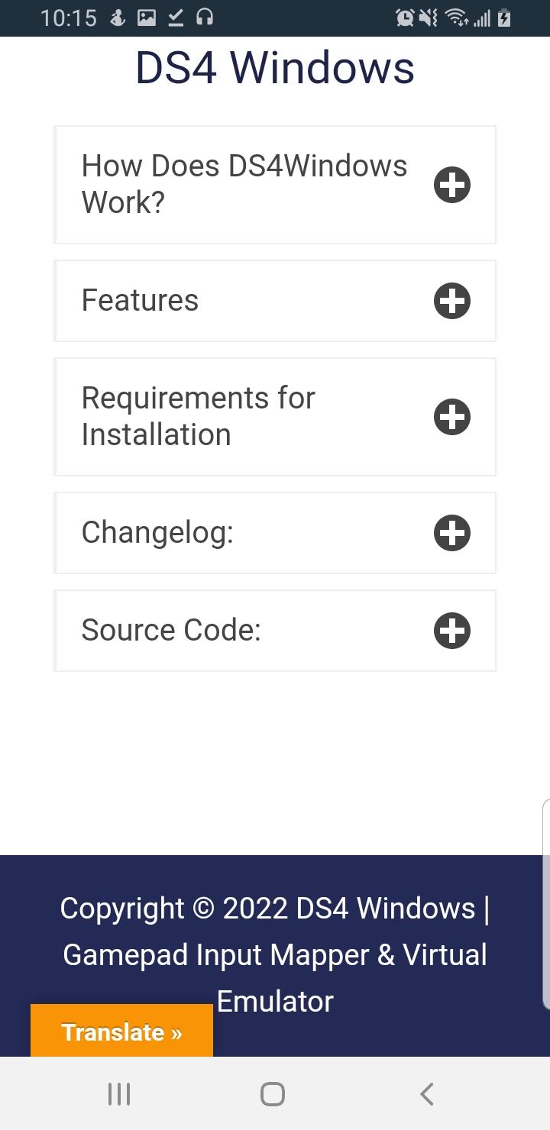The image size is (550, 1130).
Task: Open the Source Code accordion
Action: [275, 631]
